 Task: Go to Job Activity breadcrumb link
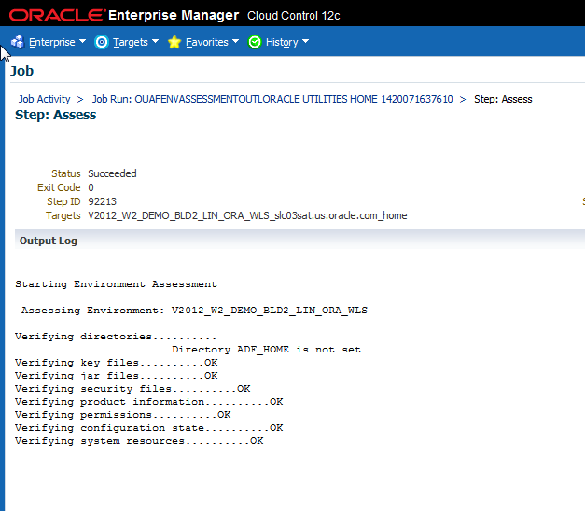coord(45,99)
